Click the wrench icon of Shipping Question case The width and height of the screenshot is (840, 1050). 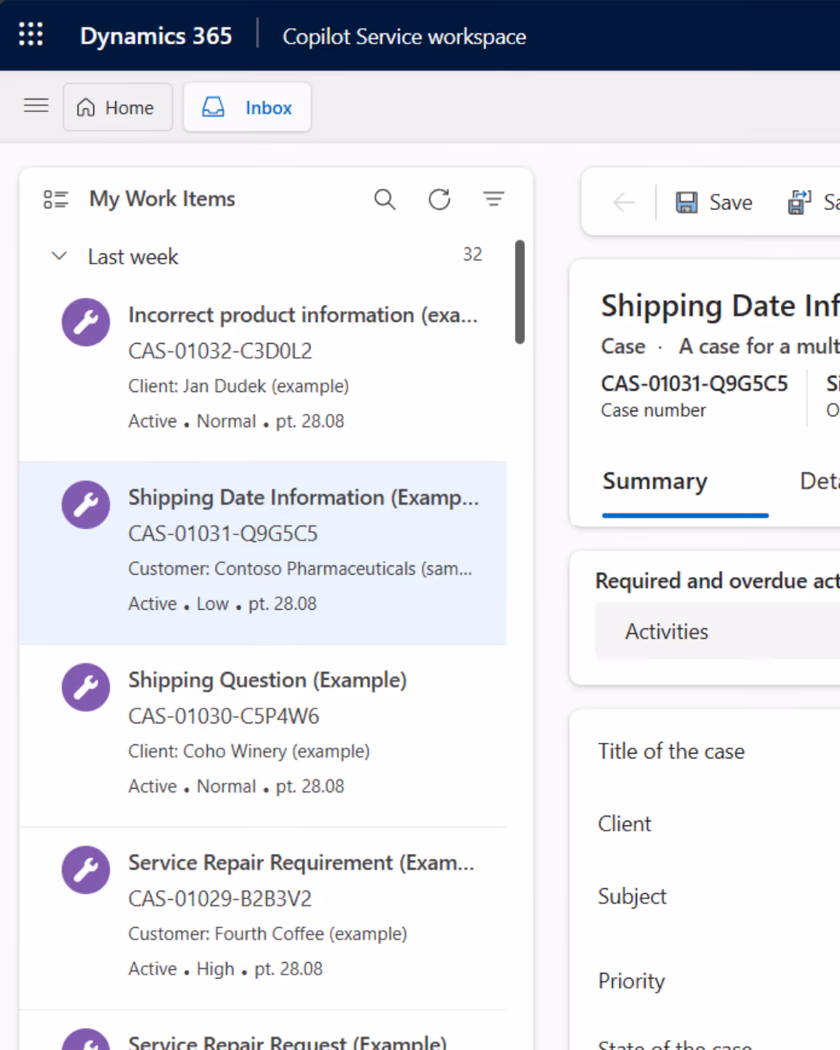pos(86,687)
